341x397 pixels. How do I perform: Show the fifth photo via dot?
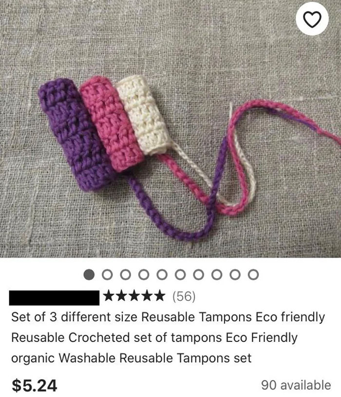[x=162, y=275]
